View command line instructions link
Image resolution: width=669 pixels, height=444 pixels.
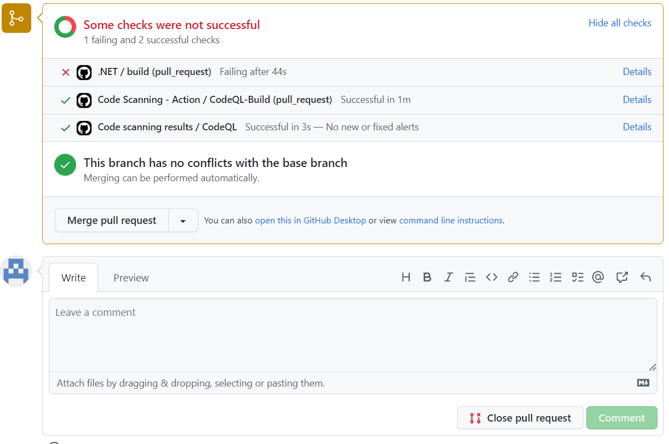click(x=451, y=221)
